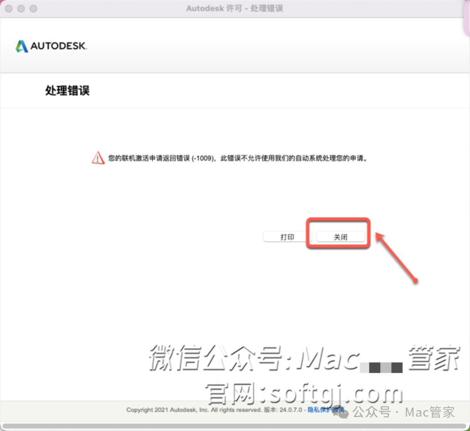Close the window using the title bar button
470x431 pixels.
coord(9,9)
